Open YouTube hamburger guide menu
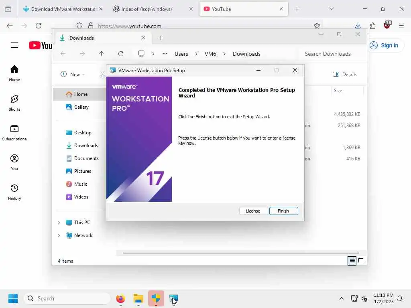The image size is (411, 308). (14, 45)
